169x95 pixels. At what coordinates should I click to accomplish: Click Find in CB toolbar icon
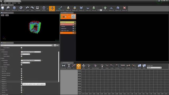[8, 8]
